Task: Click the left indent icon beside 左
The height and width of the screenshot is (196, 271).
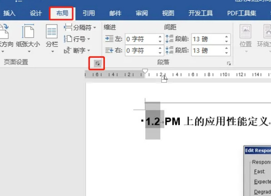Action: point(109,39)
